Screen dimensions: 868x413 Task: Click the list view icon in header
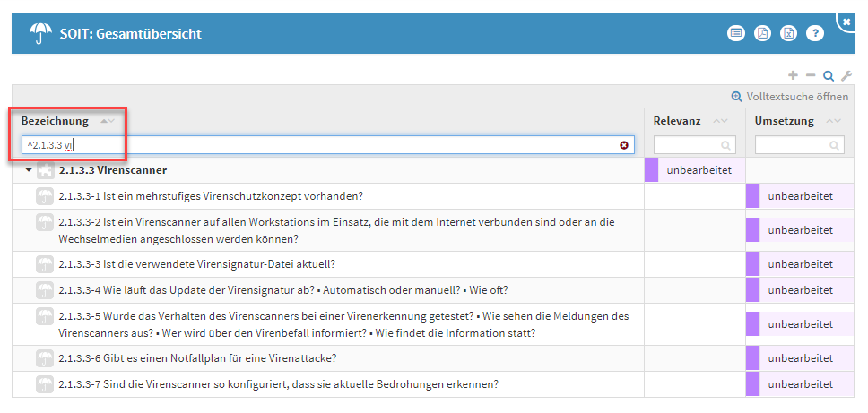tap(735, 33)
